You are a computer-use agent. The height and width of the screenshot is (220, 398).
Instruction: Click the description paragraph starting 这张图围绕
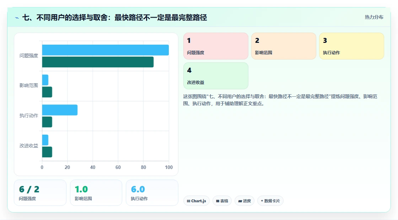click(280, 100)
